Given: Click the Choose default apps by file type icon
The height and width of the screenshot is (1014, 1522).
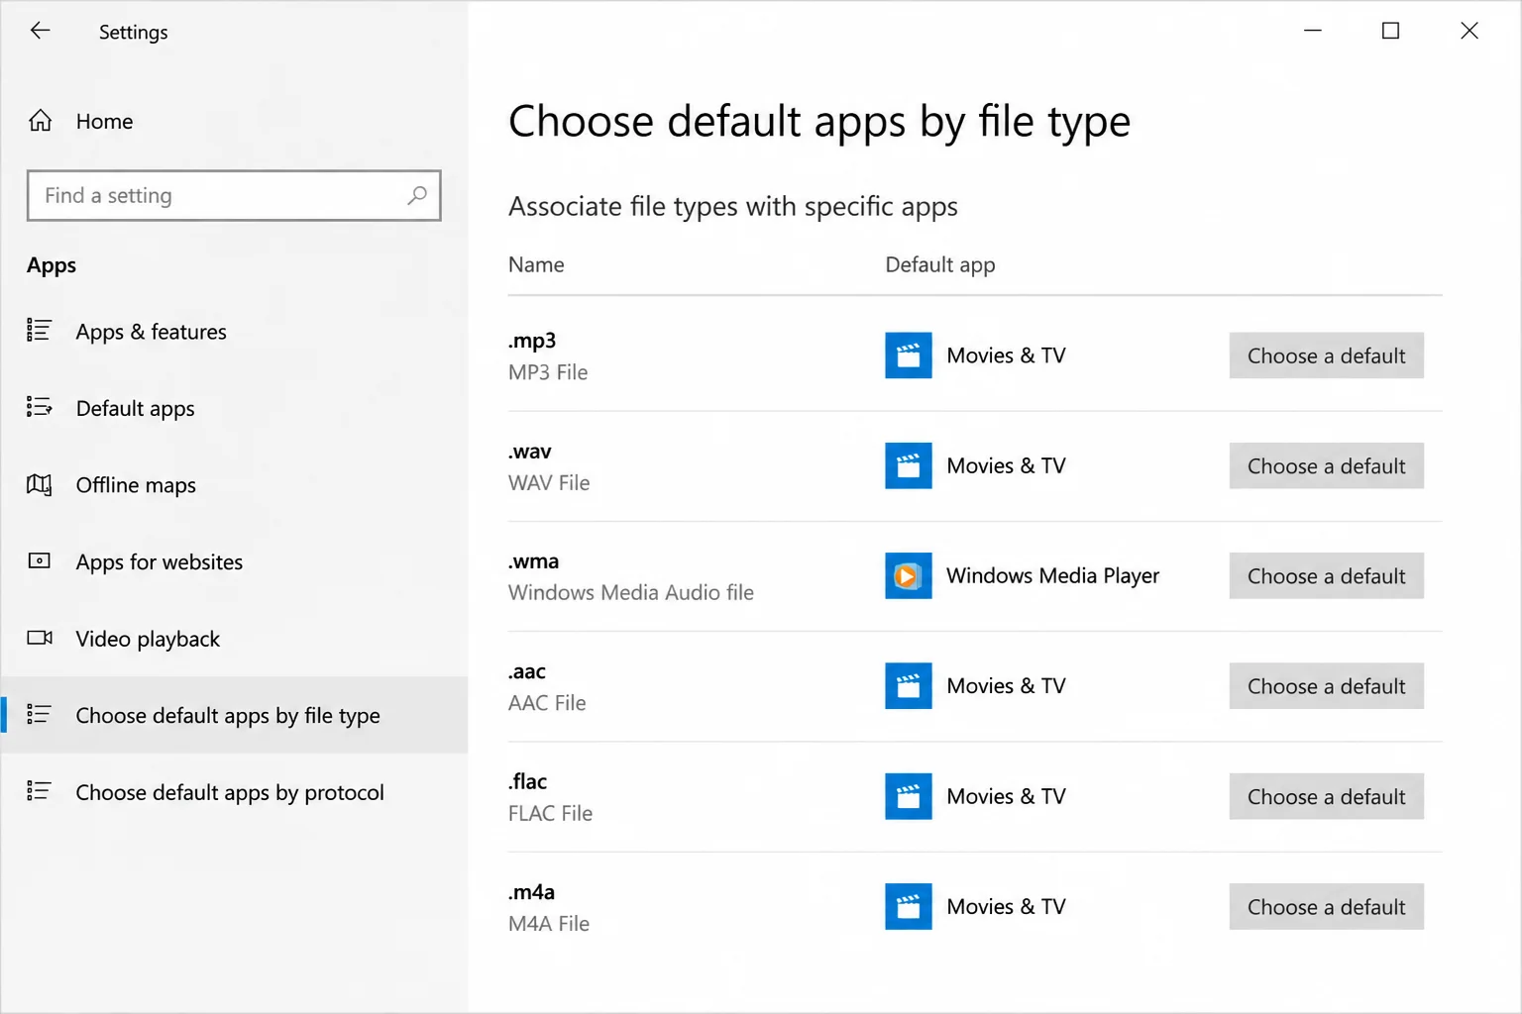Looking at the screenshot, I should pos(39,714).
